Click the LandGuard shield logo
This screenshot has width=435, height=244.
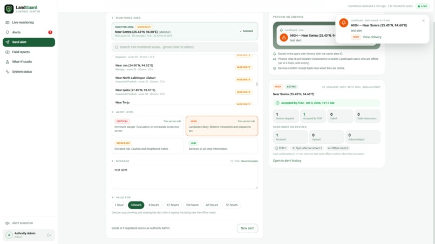(9, 9)
